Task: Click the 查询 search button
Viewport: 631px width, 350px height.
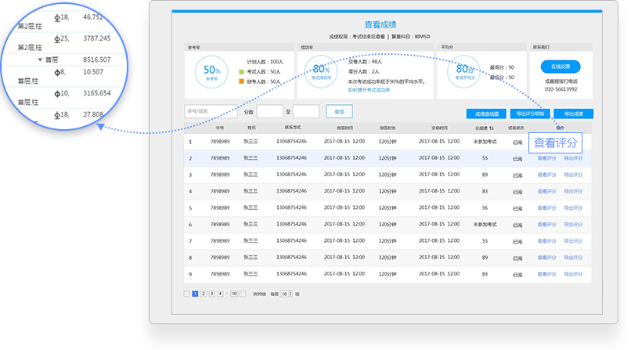Action: pyautogui.click(x=339, y=112)
